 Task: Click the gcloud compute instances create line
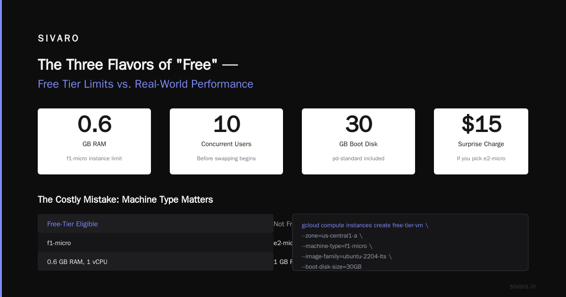[x=365, y=225]
